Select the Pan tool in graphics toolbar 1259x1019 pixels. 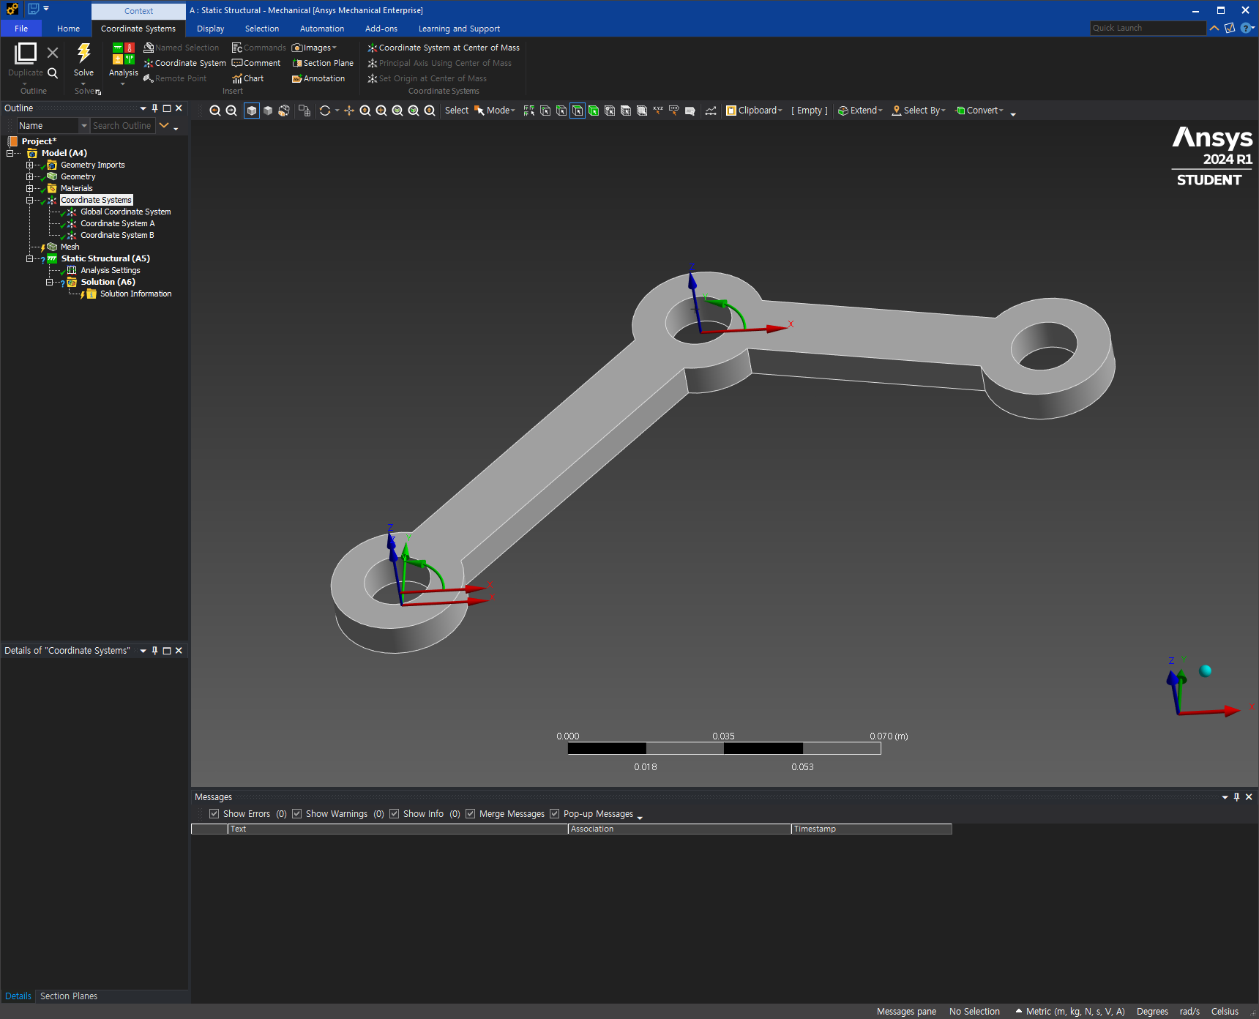[x=349, y=111]
